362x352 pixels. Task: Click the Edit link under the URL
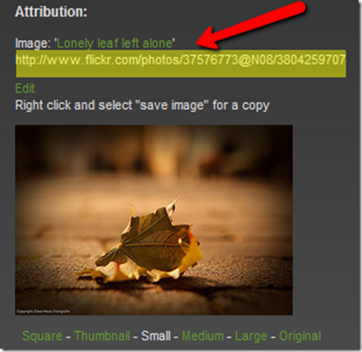click(25, 89)
